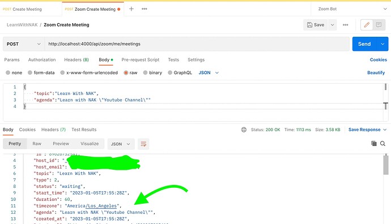The width and height of the screenshot is (391, 224).
Task: Click the Beautify link
Action: (376, 72)
